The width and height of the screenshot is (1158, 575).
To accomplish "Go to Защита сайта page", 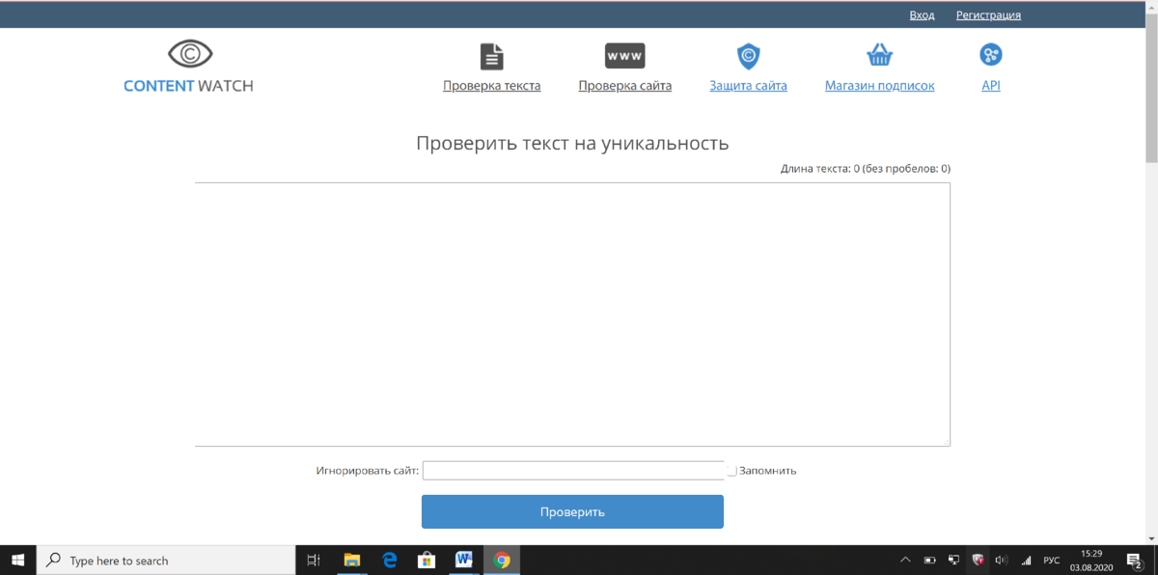I will (x=748, y=86).
